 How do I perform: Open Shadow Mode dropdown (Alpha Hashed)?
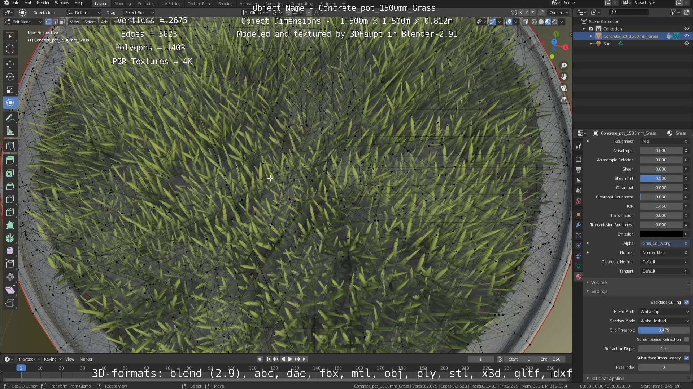[664, 321]
